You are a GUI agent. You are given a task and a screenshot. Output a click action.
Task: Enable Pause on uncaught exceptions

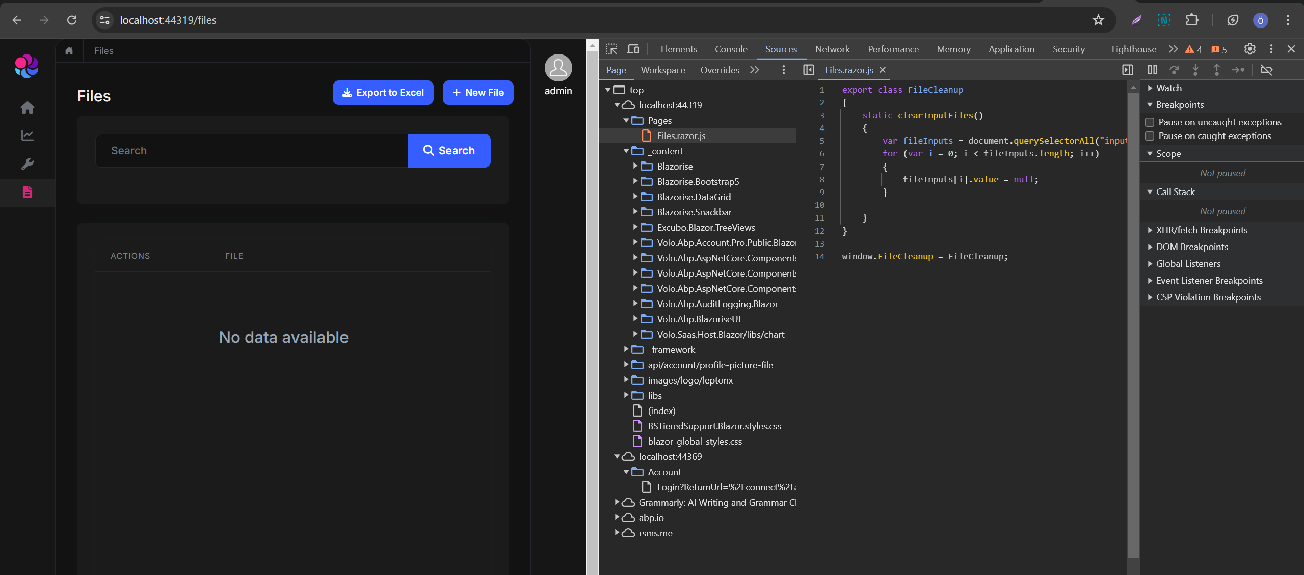click(x=1150, y=122)
